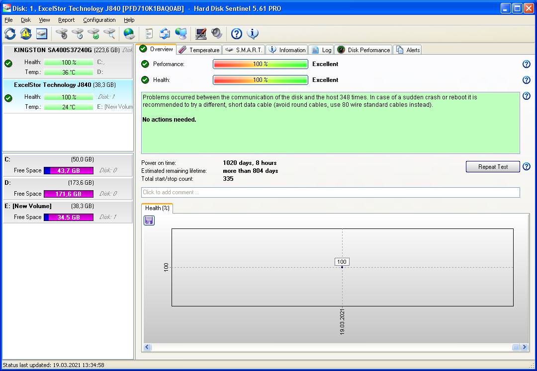Click the disk with magnifier toolbar icon
Viewport: 537px width, 371px height.
pyautogui.click(x=109, y=33)
